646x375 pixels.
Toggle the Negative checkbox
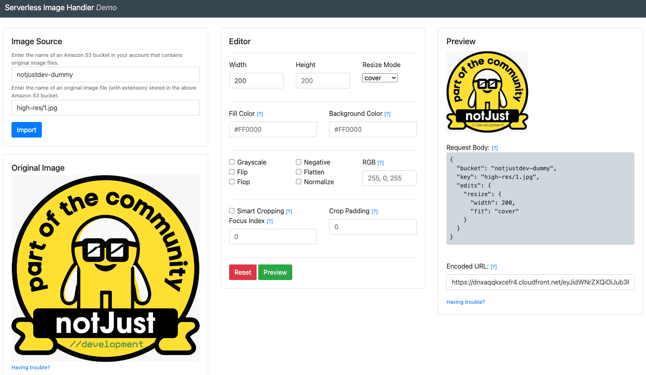[x=299, y=162]
